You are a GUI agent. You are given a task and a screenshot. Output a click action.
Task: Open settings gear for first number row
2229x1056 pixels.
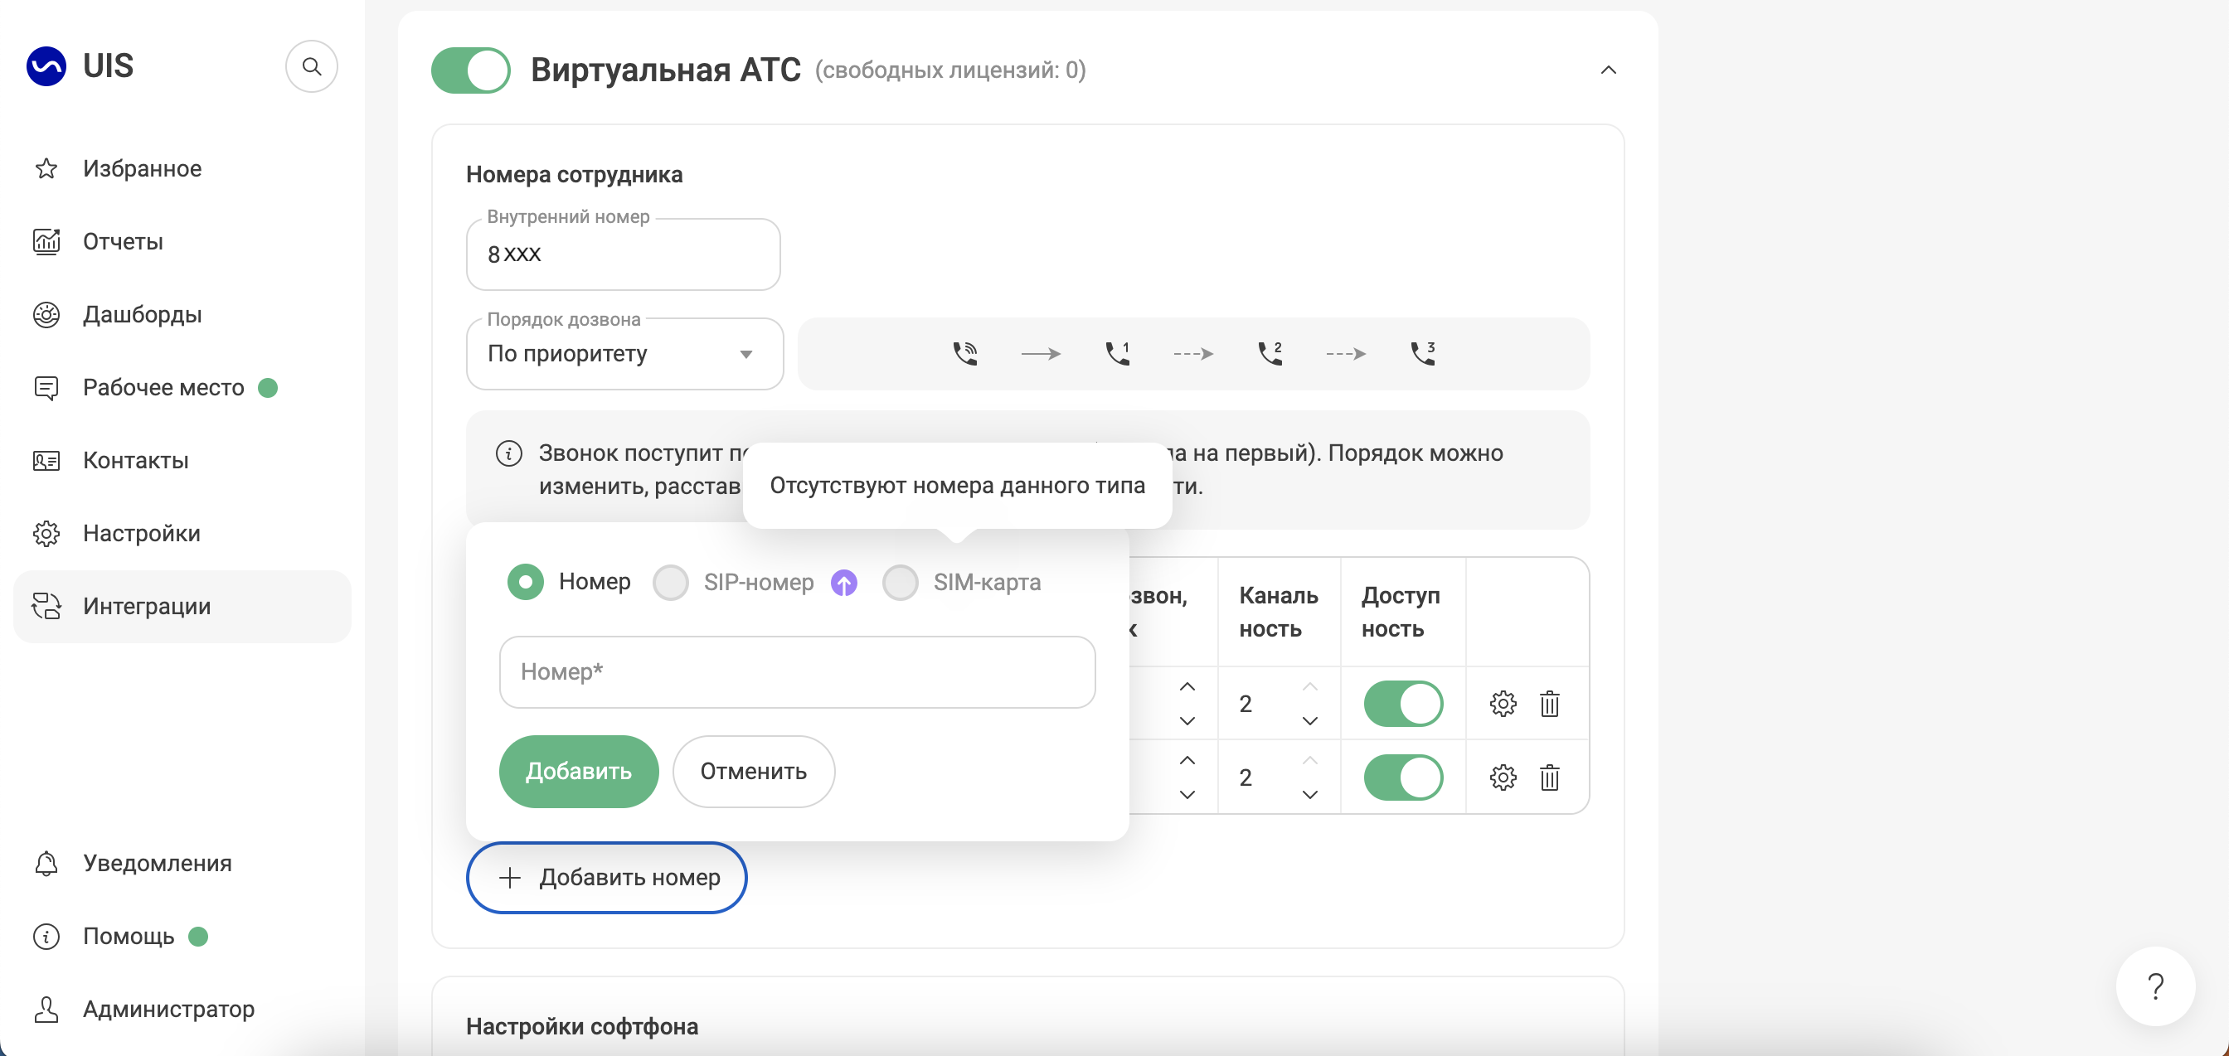1502,703
